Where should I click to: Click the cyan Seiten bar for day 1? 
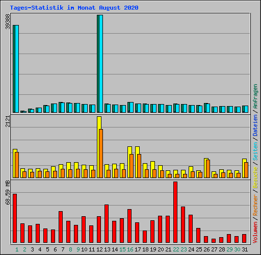click(x=17, y=69)
